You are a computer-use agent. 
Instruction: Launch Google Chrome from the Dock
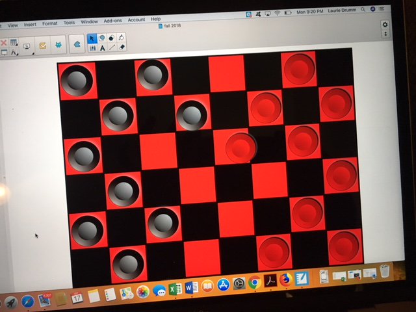255,283
